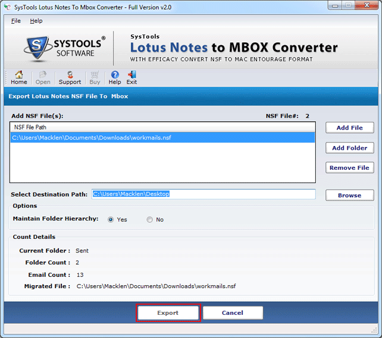Click the Folder Count value 2
The width and height of the screenshot is (382, 338).
[x=77, y=263]
